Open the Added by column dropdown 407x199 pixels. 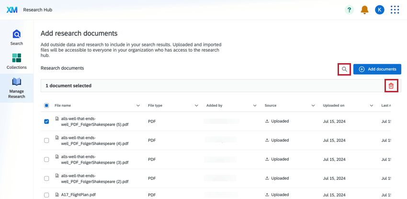coord(255,106)
